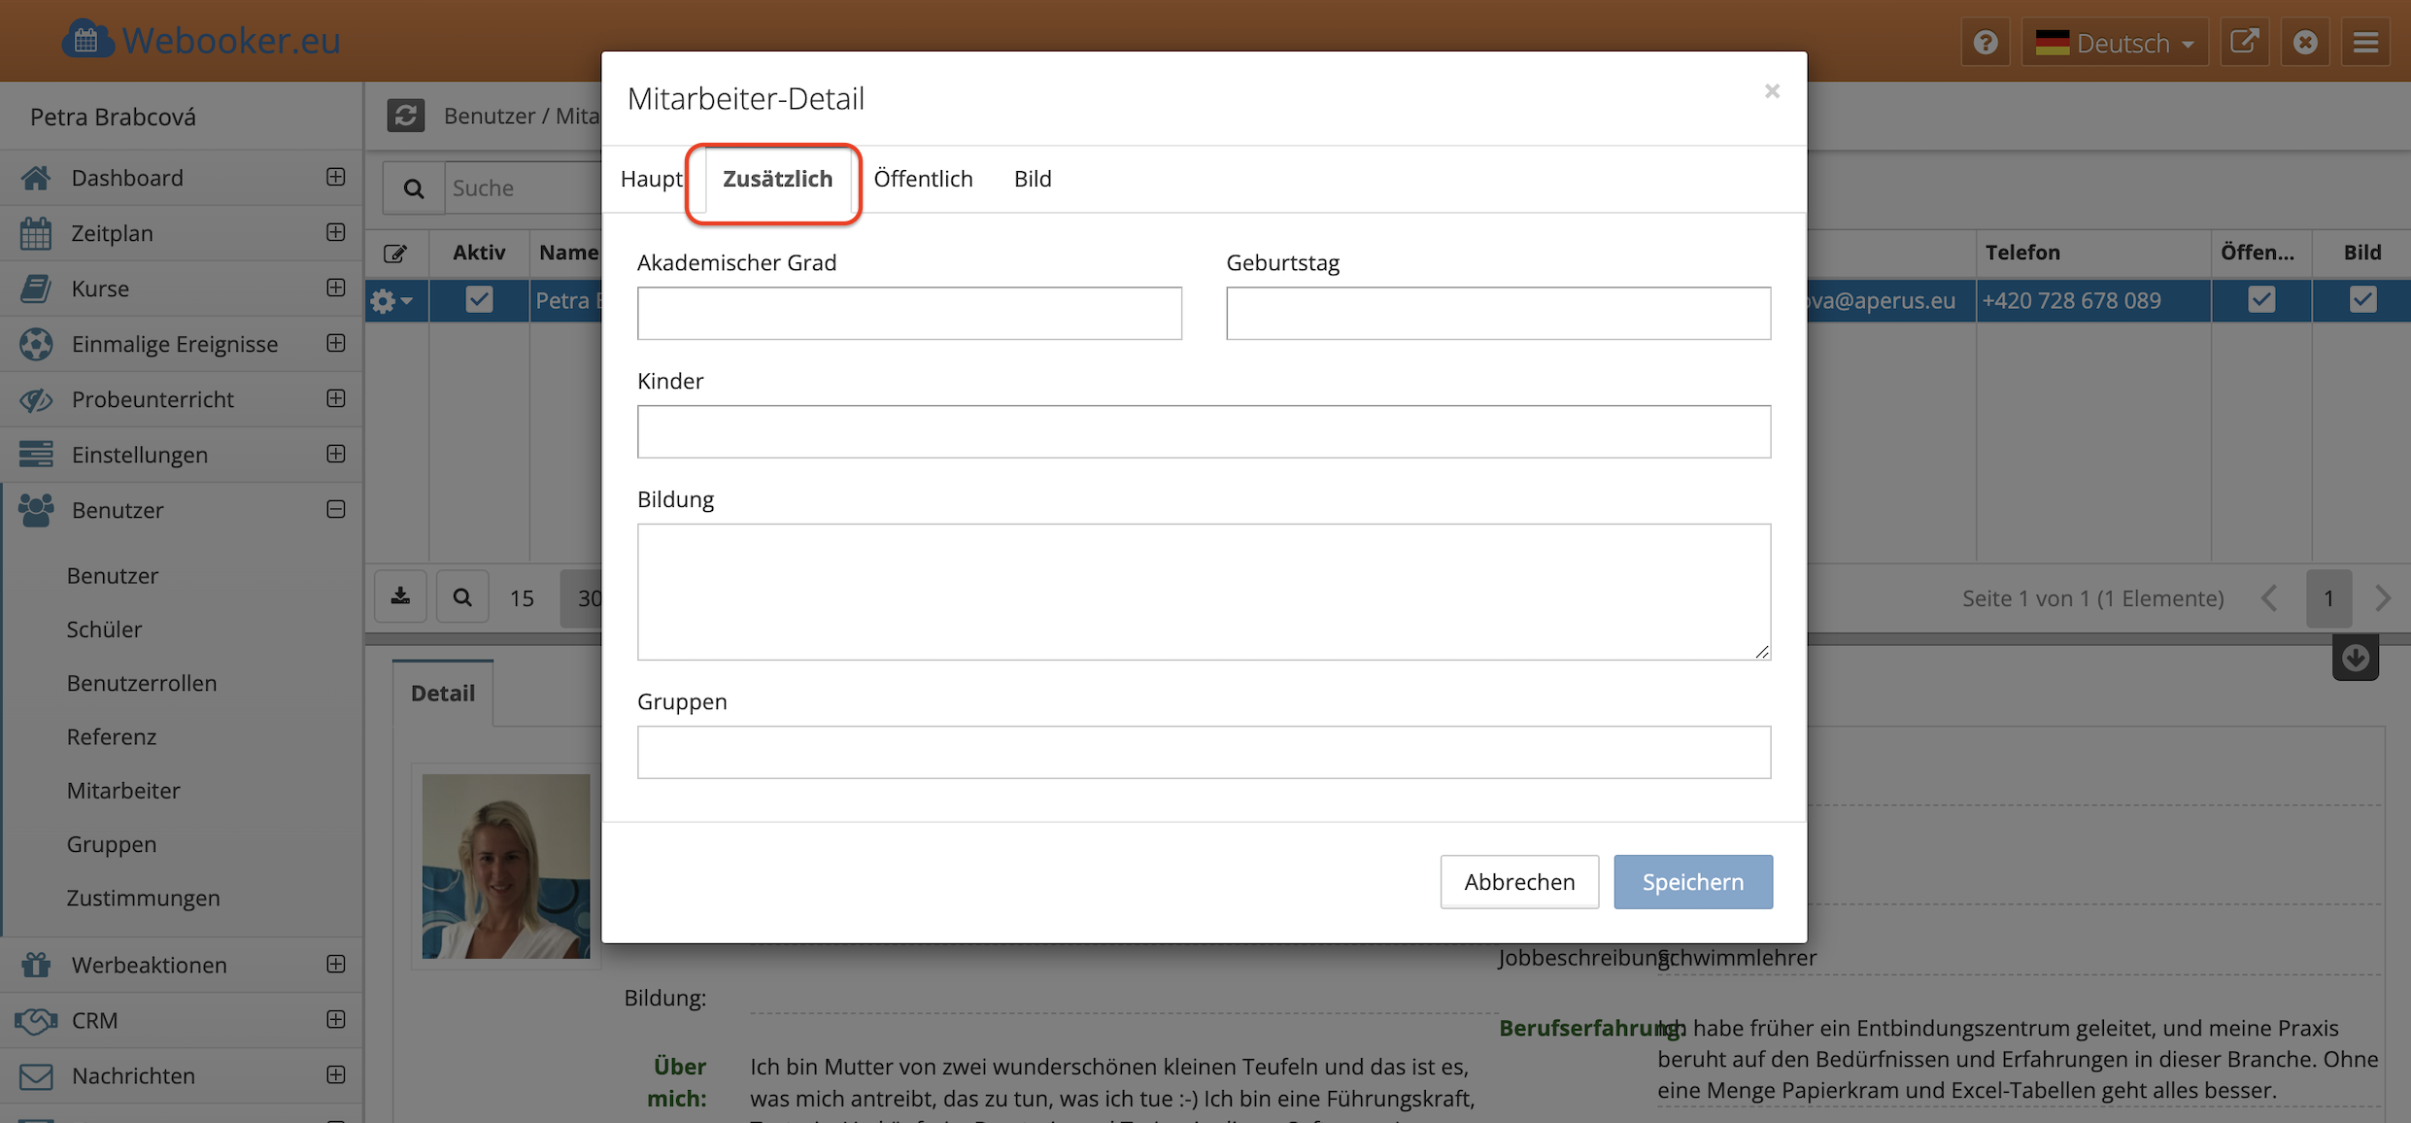Switch to the Bild tab
Viewport: 2411px width, 1123px height.
point(1033,179)
